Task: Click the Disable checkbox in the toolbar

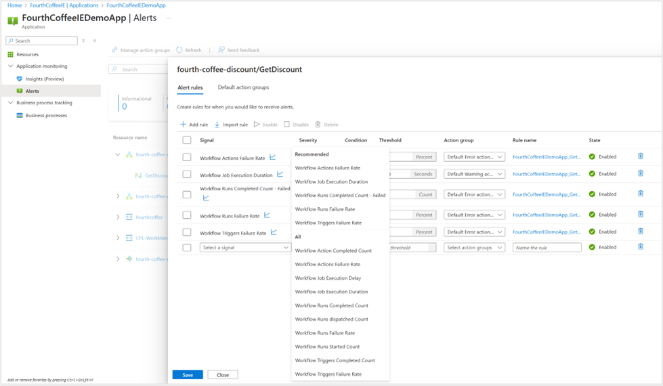Action: pyautogui.click(x=286, y=125)
